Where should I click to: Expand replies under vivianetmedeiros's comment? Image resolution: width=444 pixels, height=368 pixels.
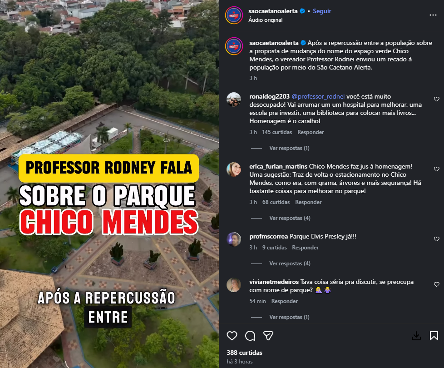[289, 317]
